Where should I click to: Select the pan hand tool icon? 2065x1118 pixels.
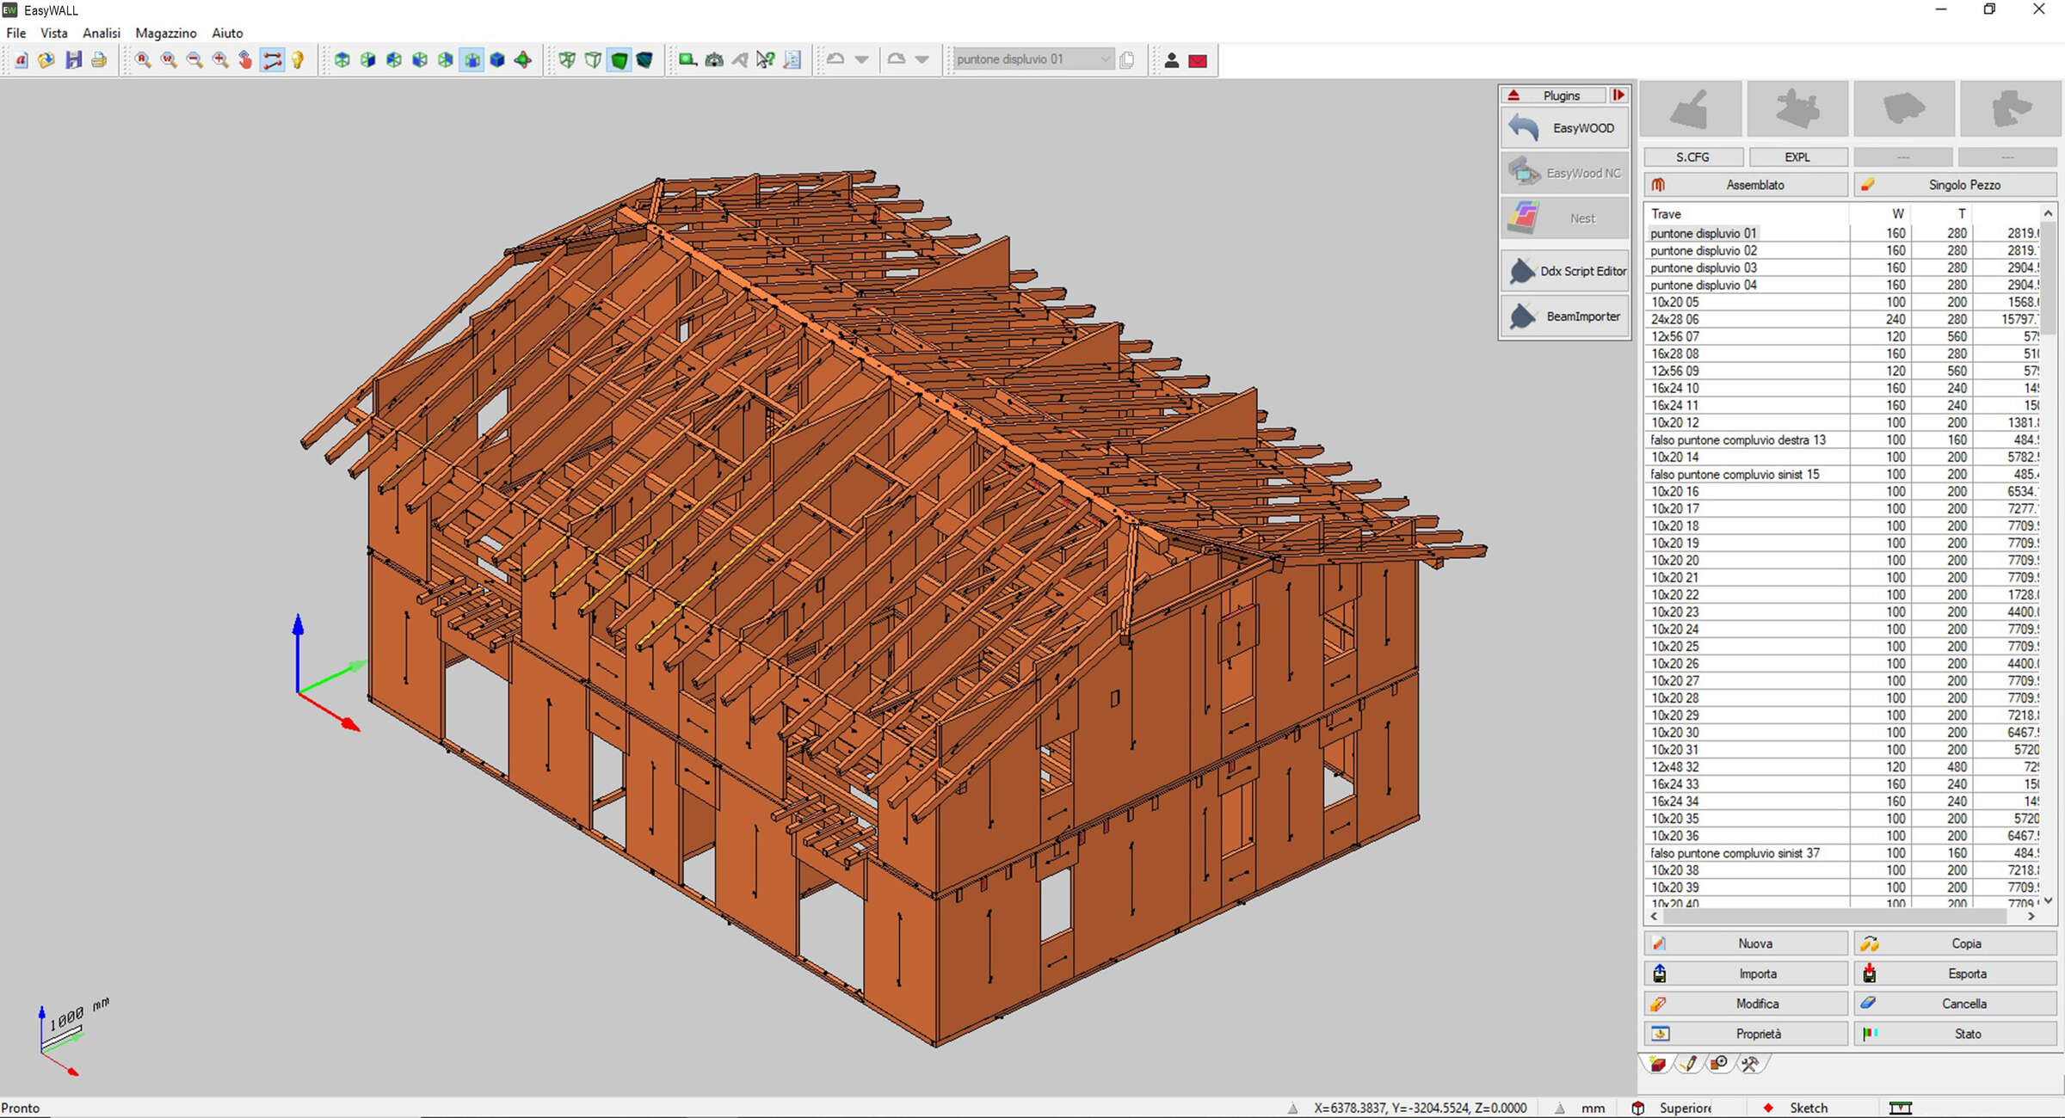(246, 60)
